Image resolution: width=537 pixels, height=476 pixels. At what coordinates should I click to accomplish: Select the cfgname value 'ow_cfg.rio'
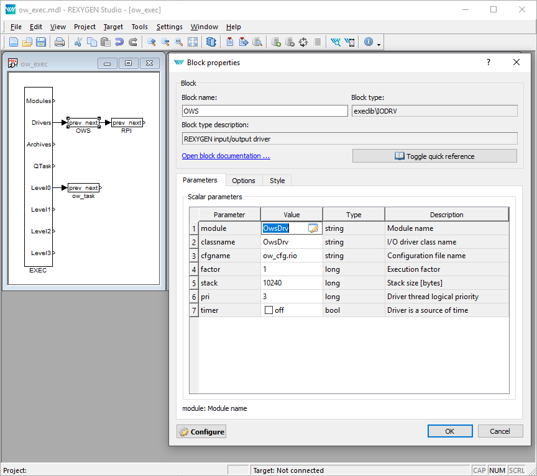(x=291, y=256)
